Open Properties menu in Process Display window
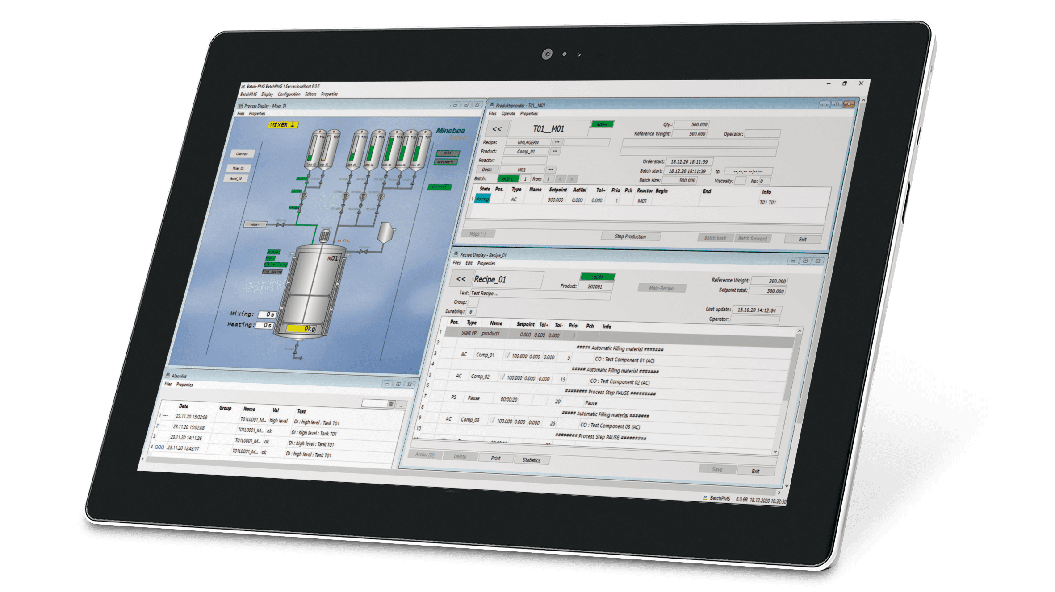1055x592 pixels. coord(257,114)
